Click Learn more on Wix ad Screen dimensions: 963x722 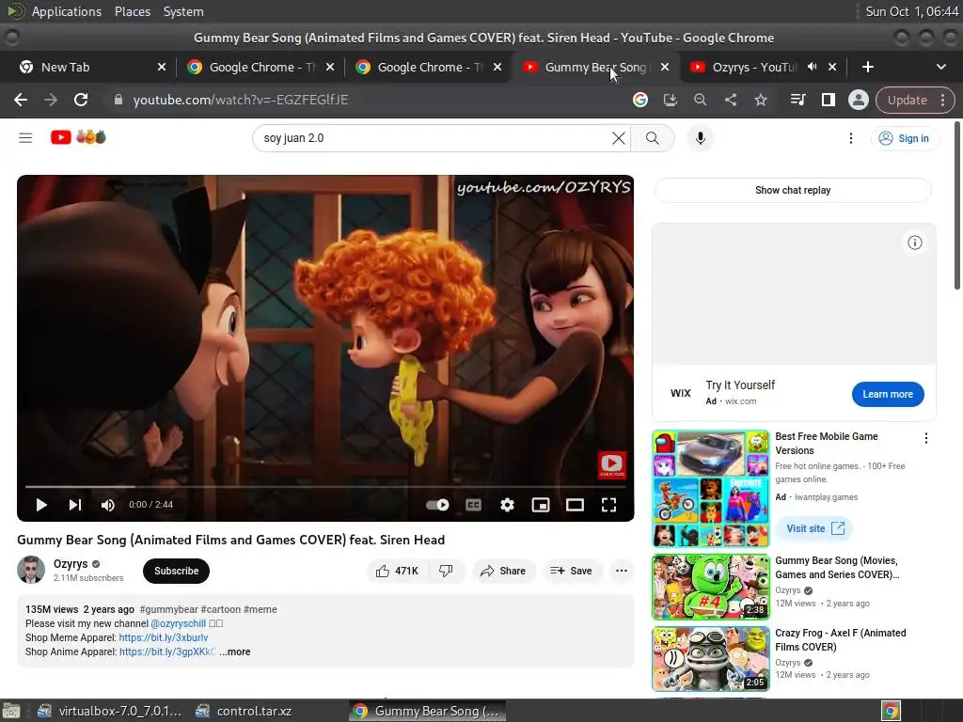tap(888, 394)
